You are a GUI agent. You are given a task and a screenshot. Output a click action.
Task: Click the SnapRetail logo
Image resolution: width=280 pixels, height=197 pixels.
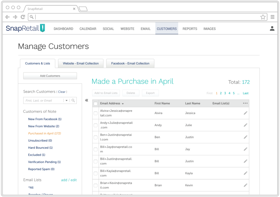[x=25, y=28]
